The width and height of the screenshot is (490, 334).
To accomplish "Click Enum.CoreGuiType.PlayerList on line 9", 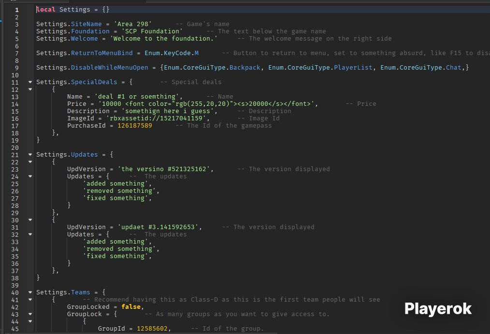I will click(320, 68).
